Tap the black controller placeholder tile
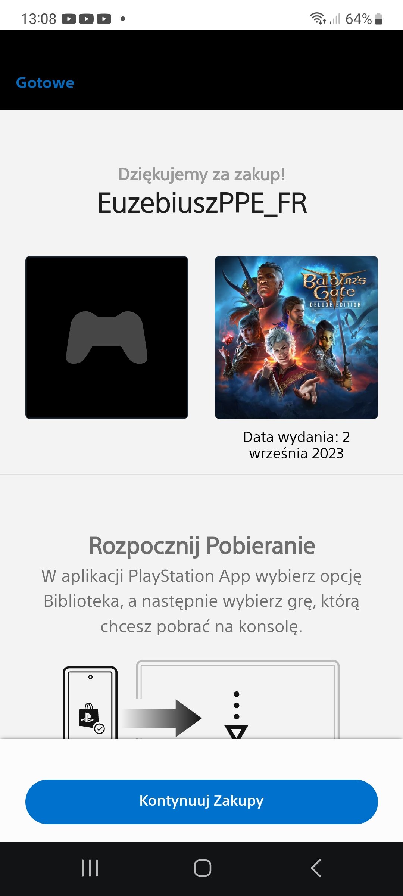Viewport: 403px width, 896px height. 107,337
